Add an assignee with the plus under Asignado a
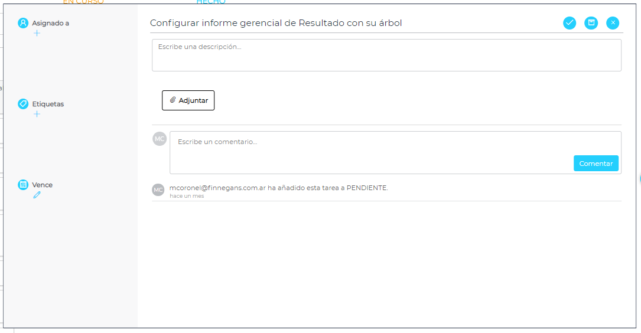Screen dimensions: 641x333 tap(37, 33)
